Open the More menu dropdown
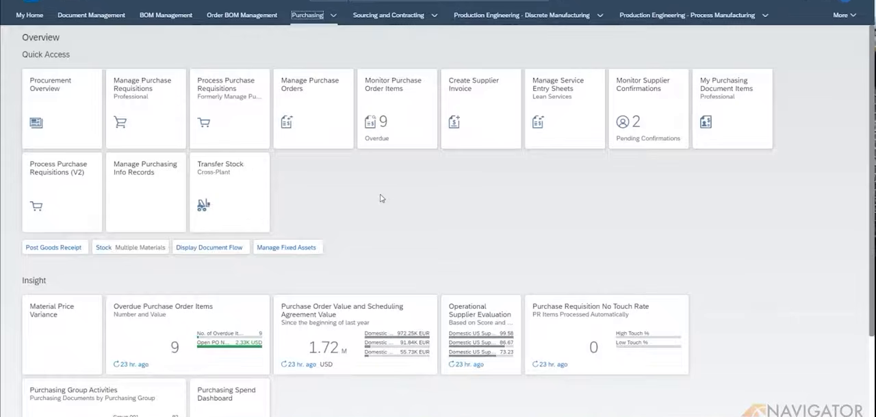Viewport: 876px width, 417px height. 845,15
